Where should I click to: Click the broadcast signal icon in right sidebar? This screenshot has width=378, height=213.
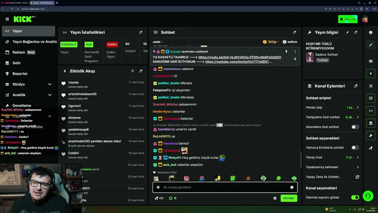371,111
